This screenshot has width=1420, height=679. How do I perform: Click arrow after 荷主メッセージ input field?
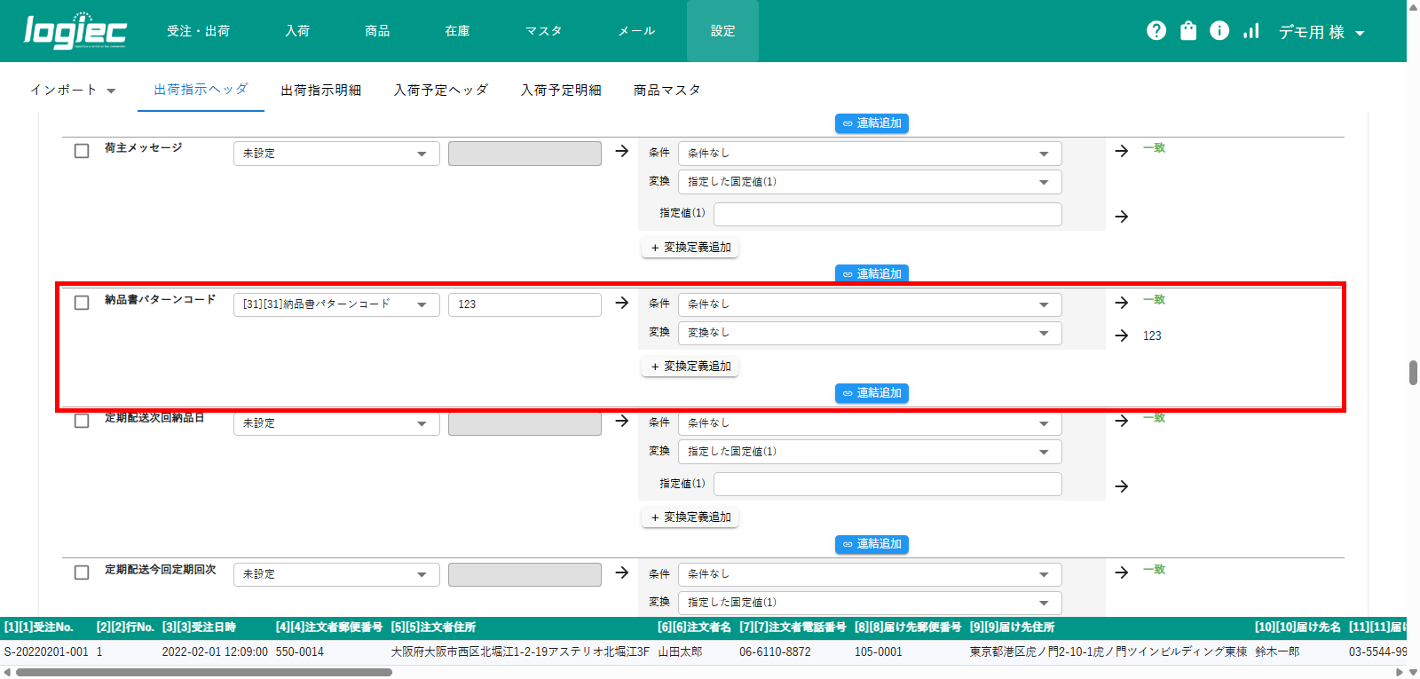pos(621,152)
